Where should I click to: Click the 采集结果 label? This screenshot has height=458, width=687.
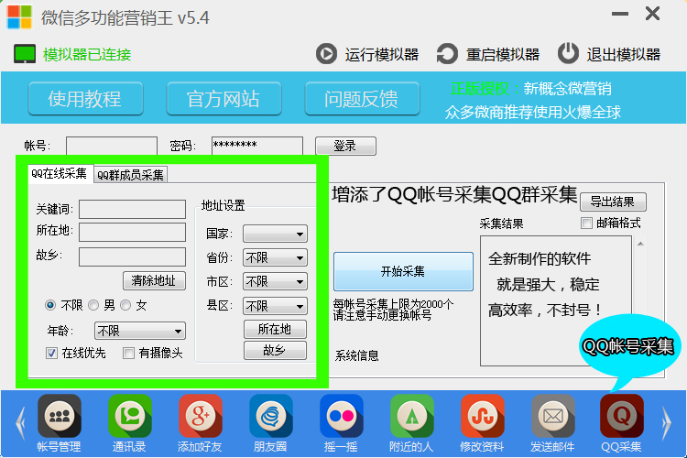pos(501,224)
